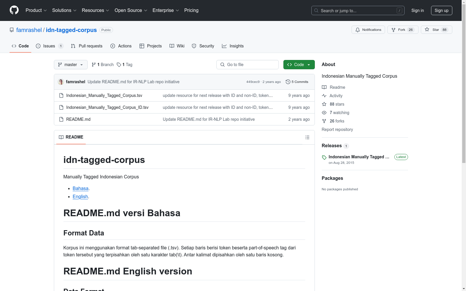This screenshot has height=291, width=466.
Task: Click the Sign up button
Action: [442, 10]
